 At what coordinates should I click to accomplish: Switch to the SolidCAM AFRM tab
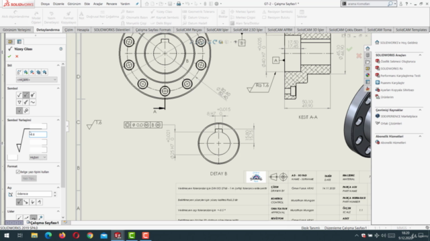(280, 29)
